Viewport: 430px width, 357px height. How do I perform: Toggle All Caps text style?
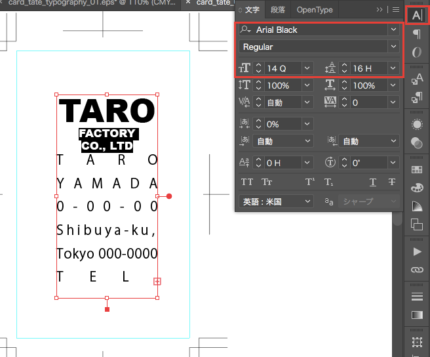click(x=247, y=182)
